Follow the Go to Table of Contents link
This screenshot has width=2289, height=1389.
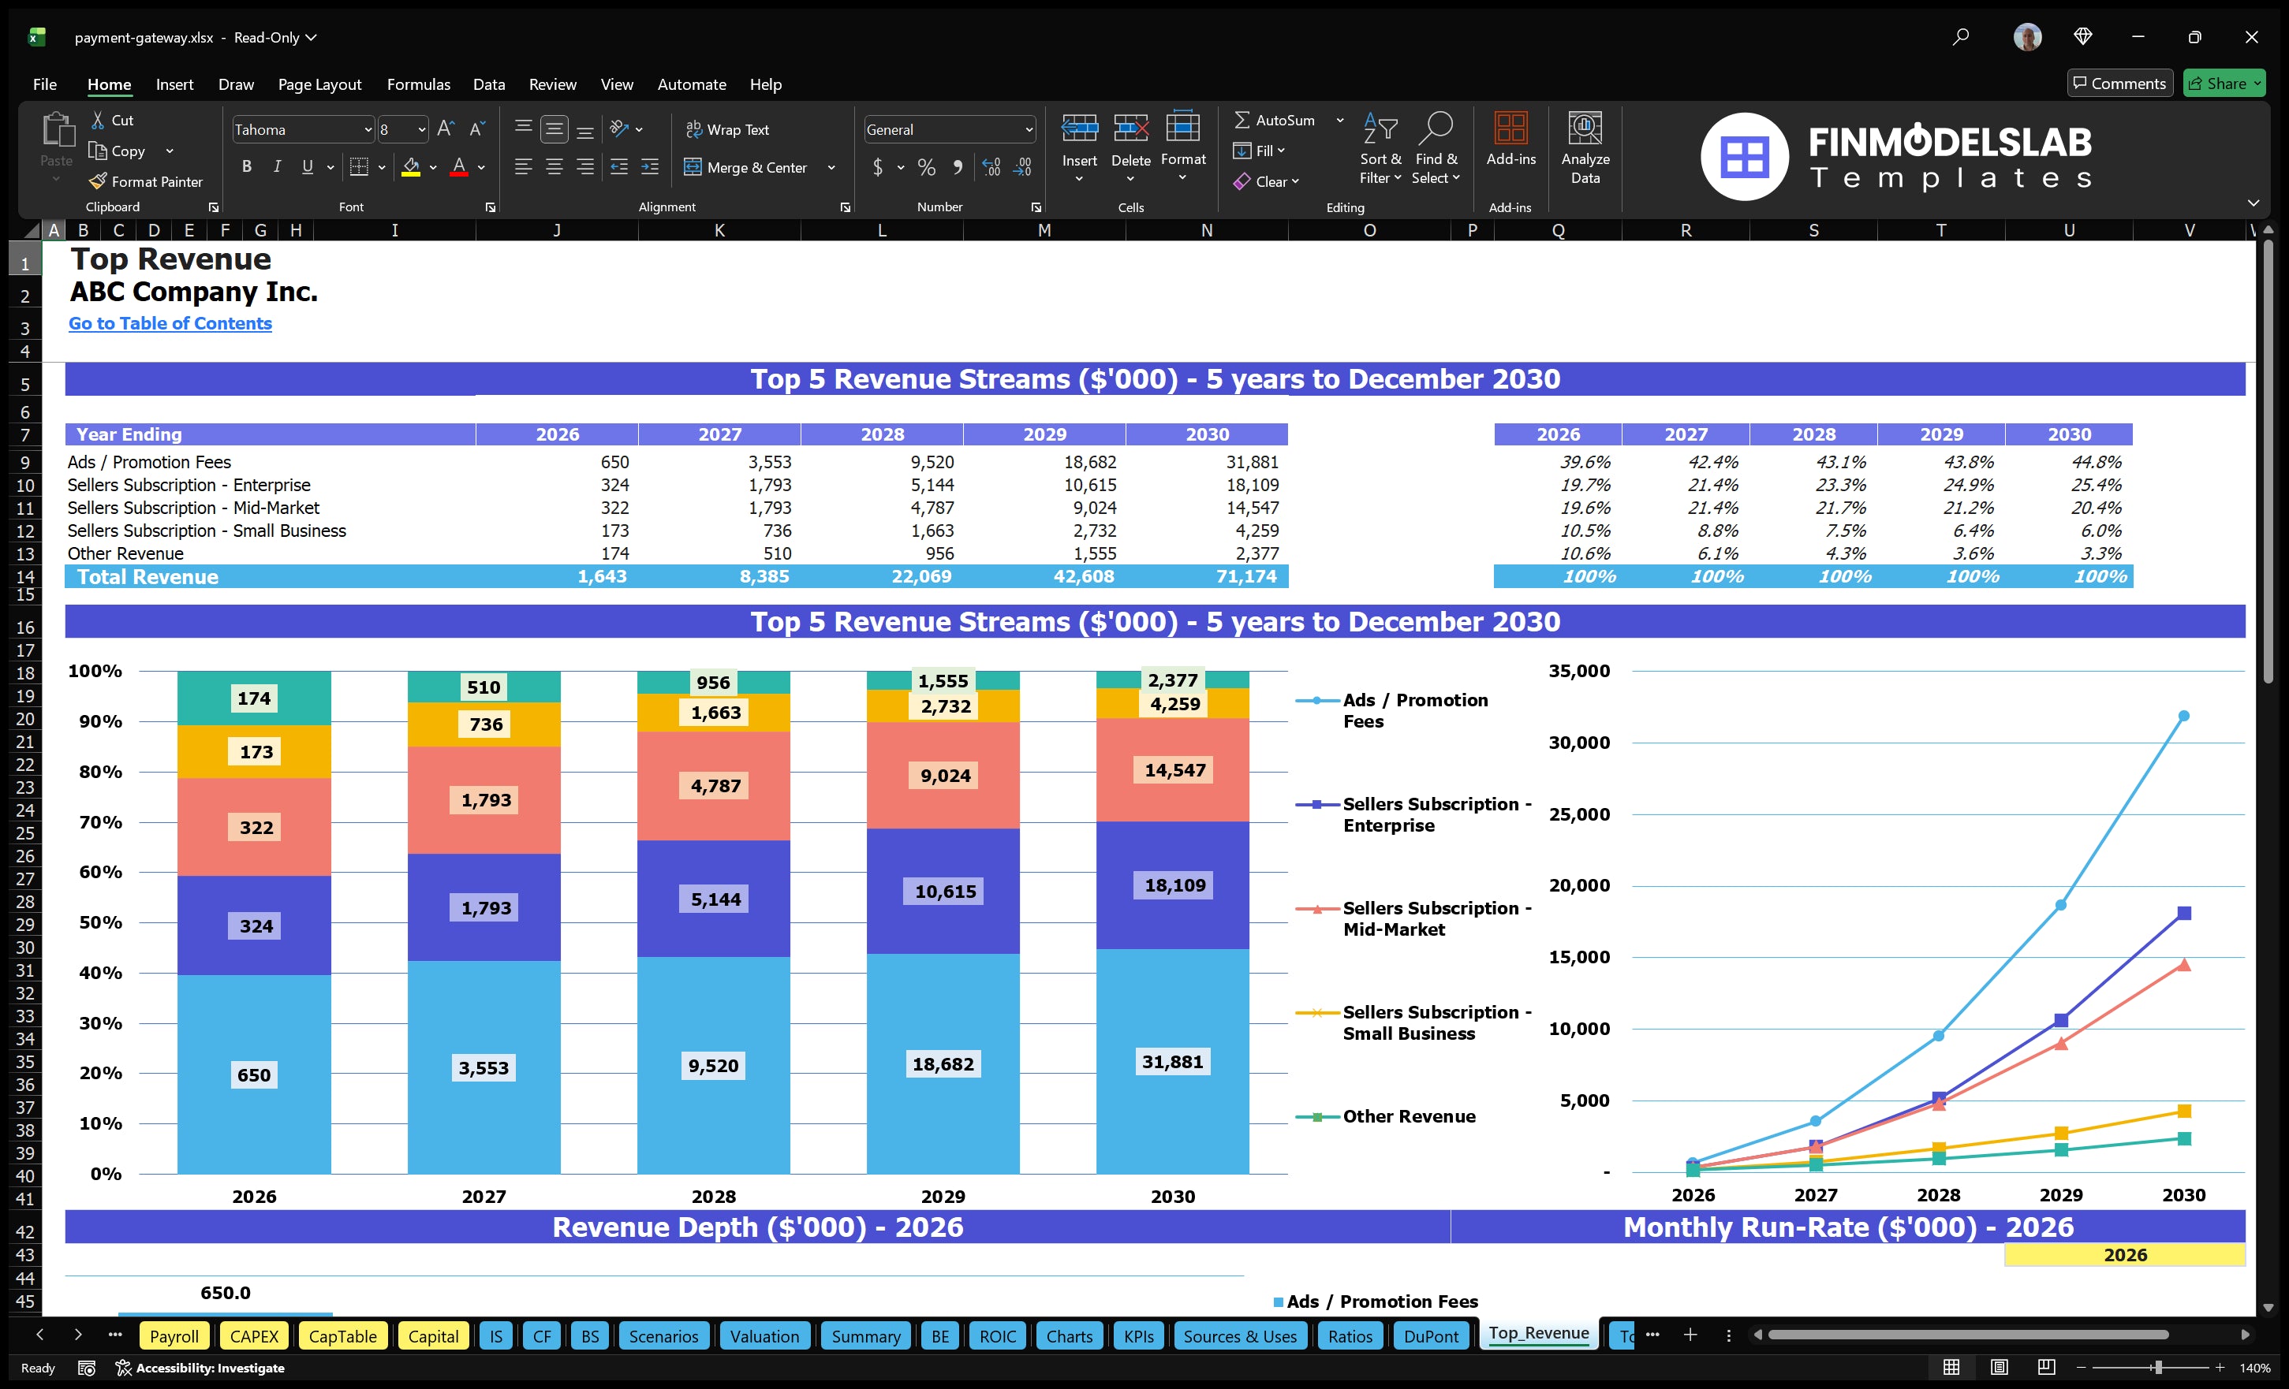[170, 323]
